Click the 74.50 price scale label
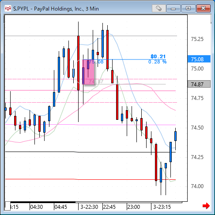The height and width of the screenshot is (215, 215). [x=197, y=128]
